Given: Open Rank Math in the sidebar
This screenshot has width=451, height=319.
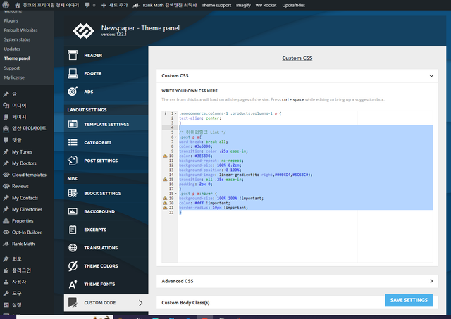Looking at the screenshot, I should pyautogui.click(x=23, y=244).
